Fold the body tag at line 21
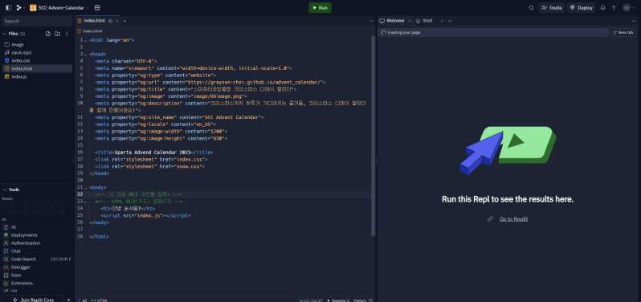The width and height of the screenshot is (641, 302). pyautogui.click(x=85, y=187)
